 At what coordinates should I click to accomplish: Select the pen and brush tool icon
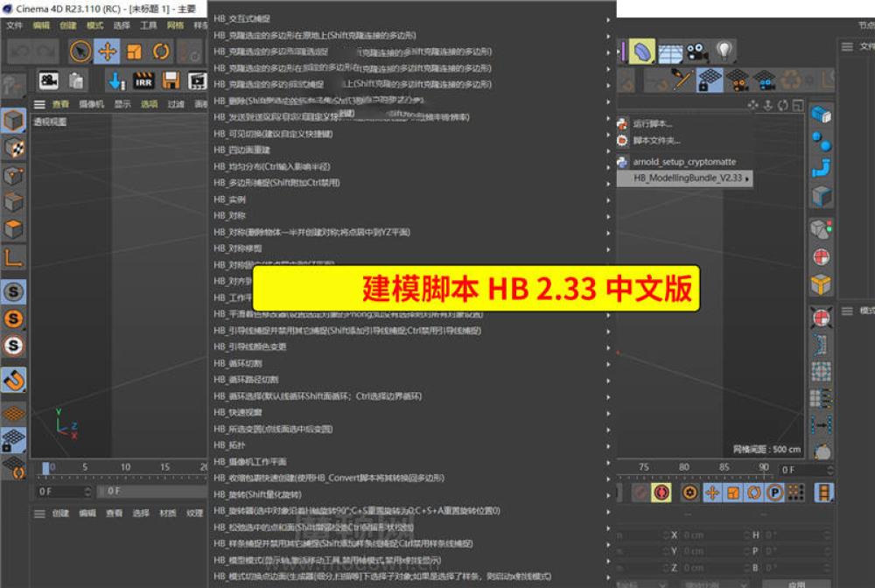[x=682, y=80]
